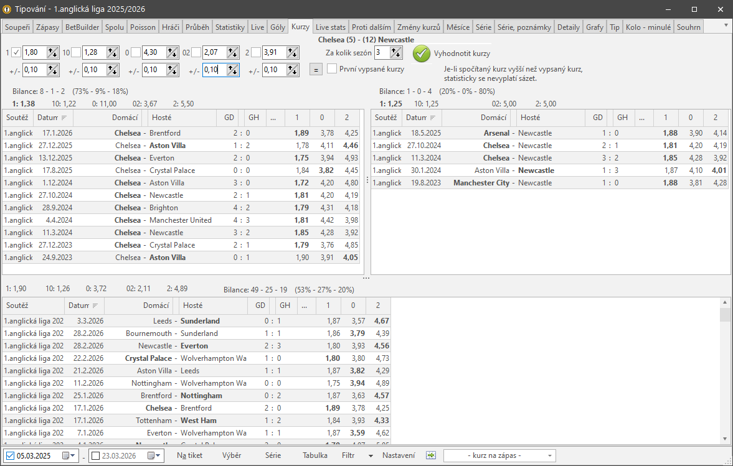Viewport: 733px width, 466px height.
Task: Click the green Vyhodnotit kurzy checkmark icon
Action: click(422, 54)
